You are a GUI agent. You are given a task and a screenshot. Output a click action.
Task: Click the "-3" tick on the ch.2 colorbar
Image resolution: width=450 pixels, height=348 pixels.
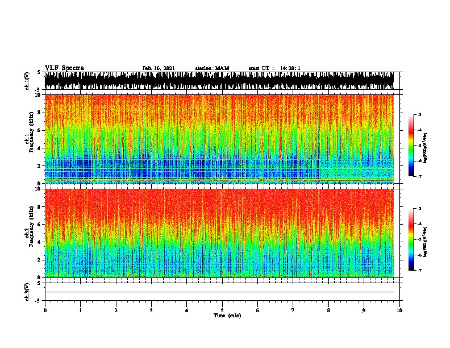click(x=419, y=209)
